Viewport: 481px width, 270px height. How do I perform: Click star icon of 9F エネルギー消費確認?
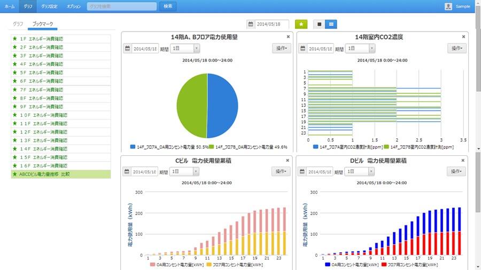[15, 107]
